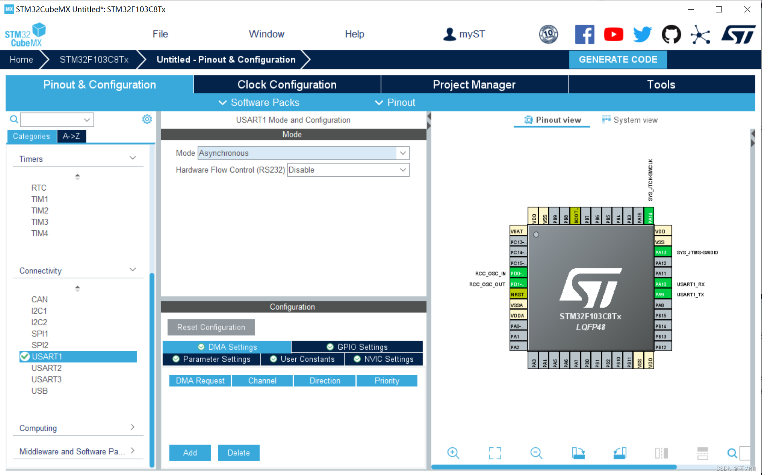
Task: Expand the Software Packs menu
Action: (x=259, y=103)
